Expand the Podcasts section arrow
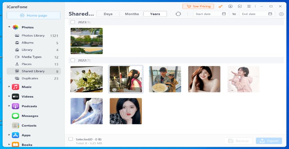The image size is (289, 149). [x=9, y=106]
